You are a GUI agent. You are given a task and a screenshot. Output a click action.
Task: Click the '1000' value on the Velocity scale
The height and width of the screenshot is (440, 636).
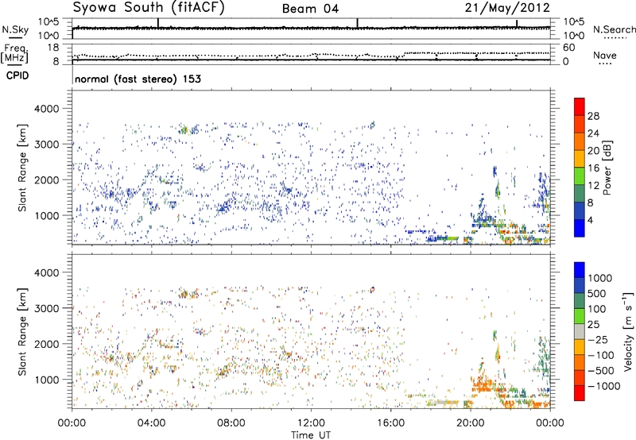pyautogui.click(x=600, y=278)
